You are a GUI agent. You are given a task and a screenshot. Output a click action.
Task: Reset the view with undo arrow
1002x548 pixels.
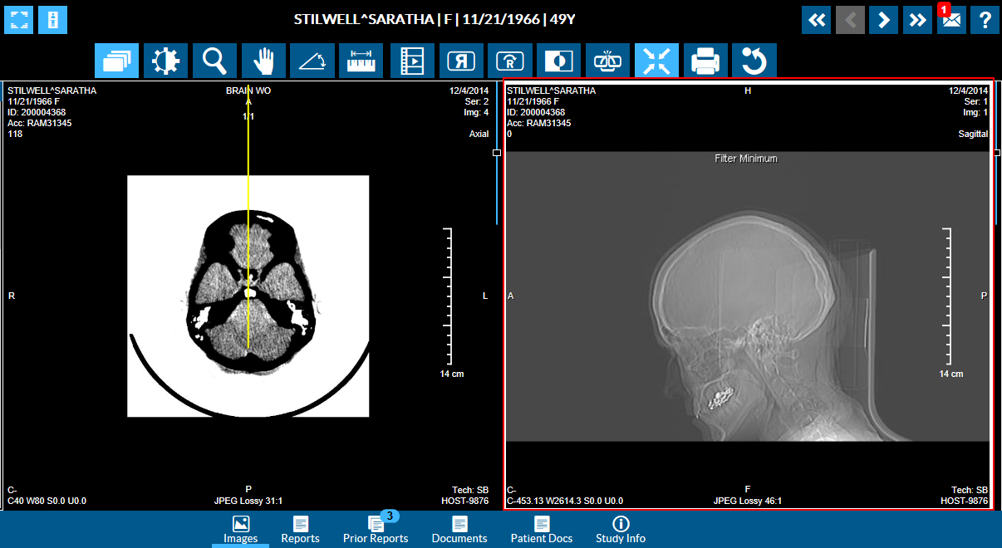pos(754,61)
